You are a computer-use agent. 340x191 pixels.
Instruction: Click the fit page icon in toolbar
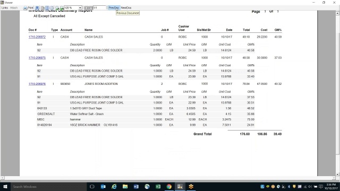(x=47, y=8)
